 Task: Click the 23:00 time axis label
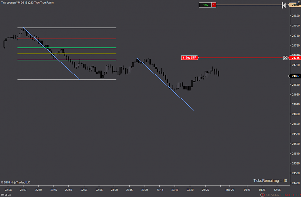click(114, 190)
